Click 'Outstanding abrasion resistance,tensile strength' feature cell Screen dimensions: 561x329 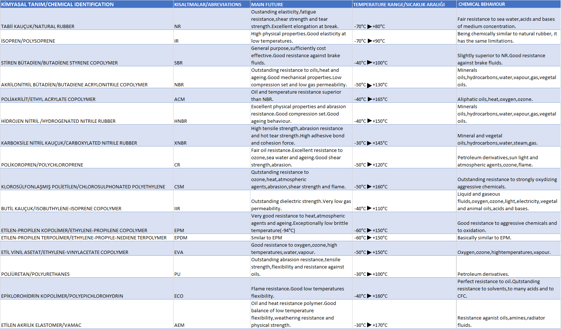click(x=301, y=267)
